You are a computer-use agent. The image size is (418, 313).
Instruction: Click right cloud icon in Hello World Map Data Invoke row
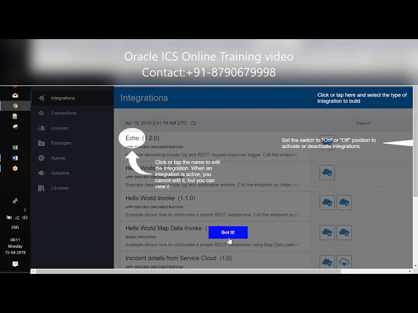[344, 233]
